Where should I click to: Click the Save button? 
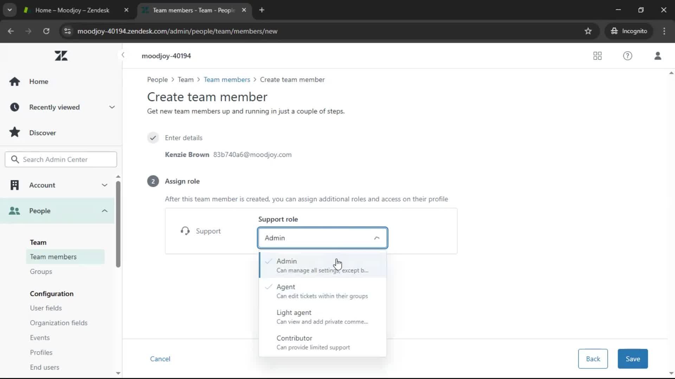tap(632, 359)
